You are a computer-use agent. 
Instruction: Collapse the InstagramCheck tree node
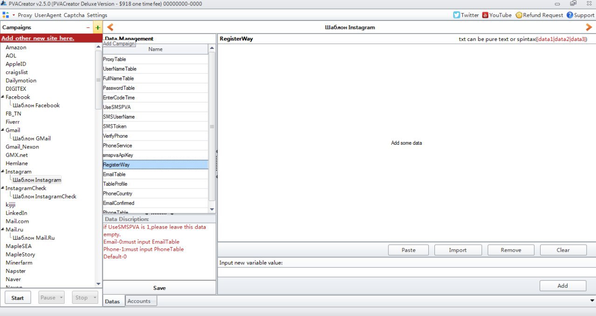click(3, 188)
